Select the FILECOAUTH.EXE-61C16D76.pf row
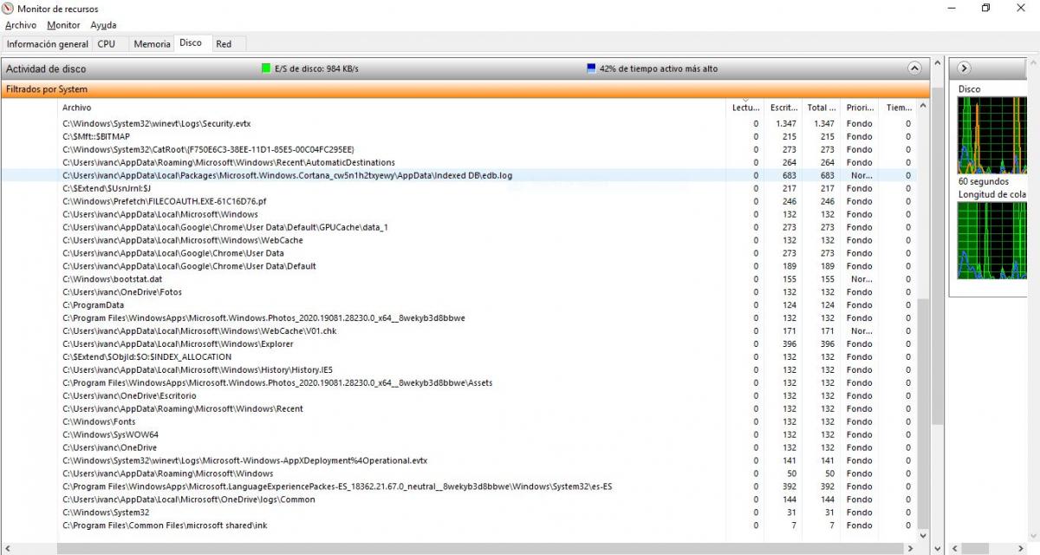 tap(458, 201)
